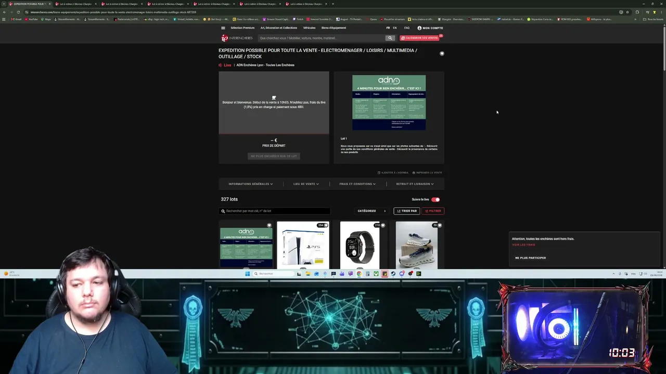Screen dimensions: 666x374
Task: Switch site language to FR
Action: (x=388, y=28)
